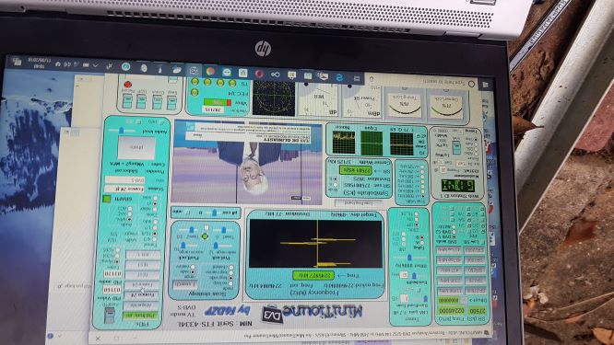The image size is (614, 345).
Task: Open the Windows Start menu
Action: [486, 85]
